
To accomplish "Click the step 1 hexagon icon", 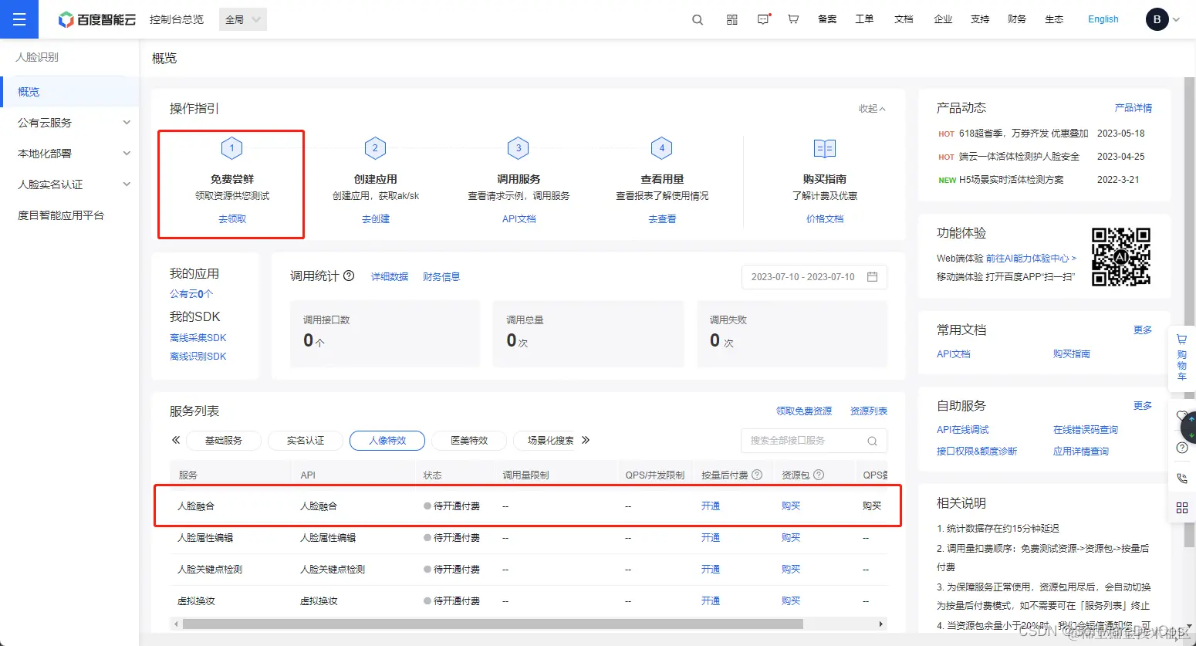I will (231, 148).
